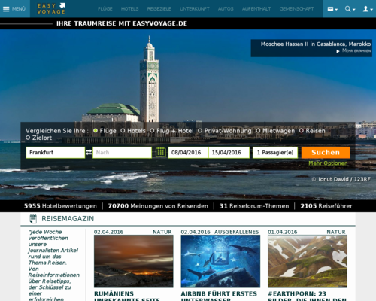Open the UNTERKUNFT menu

[x=195, y=9]
